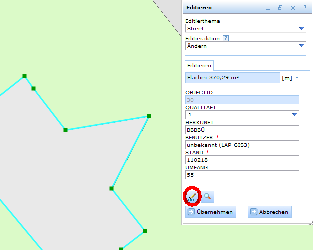Click the Fläche: 370,29 m² readout
Image resolution: width=313 pixels, height=250 pixels.
pos(233,78)
